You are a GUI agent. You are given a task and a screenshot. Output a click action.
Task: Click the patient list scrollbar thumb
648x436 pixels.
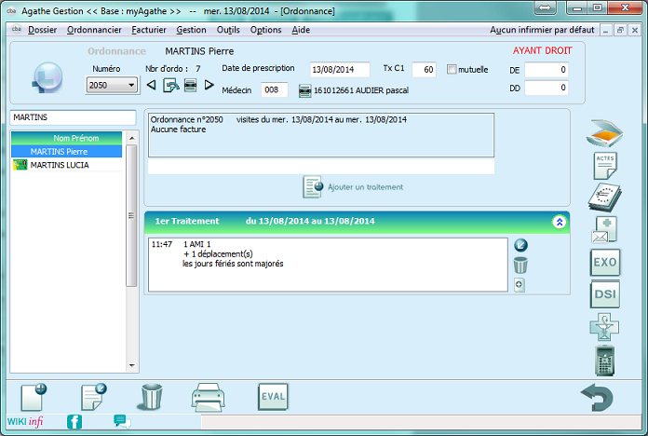131,215
